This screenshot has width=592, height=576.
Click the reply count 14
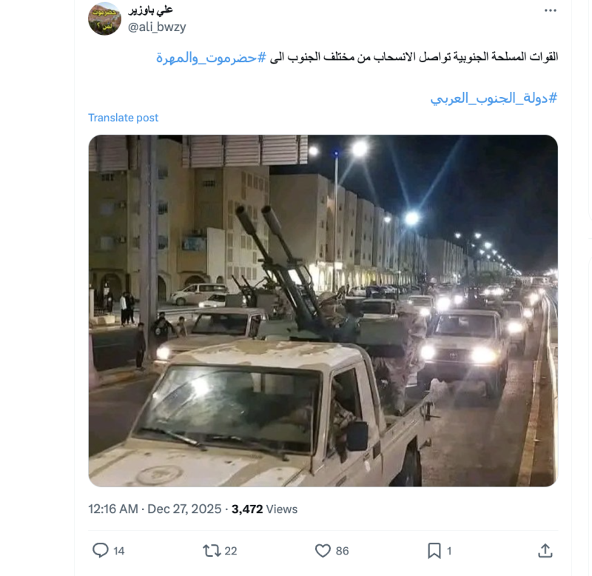(x=119, y=551)
